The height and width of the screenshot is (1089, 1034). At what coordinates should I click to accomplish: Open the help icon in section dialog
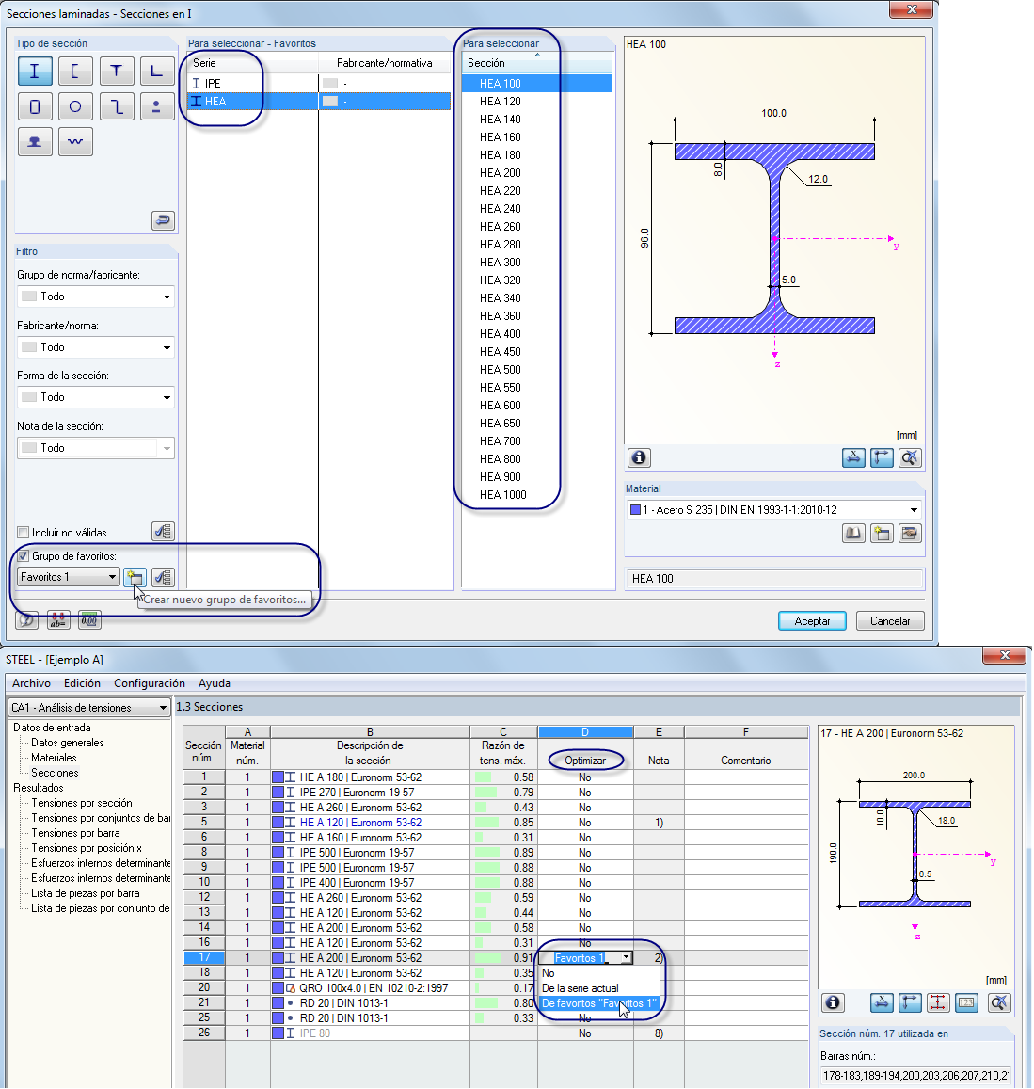point(26,620)
